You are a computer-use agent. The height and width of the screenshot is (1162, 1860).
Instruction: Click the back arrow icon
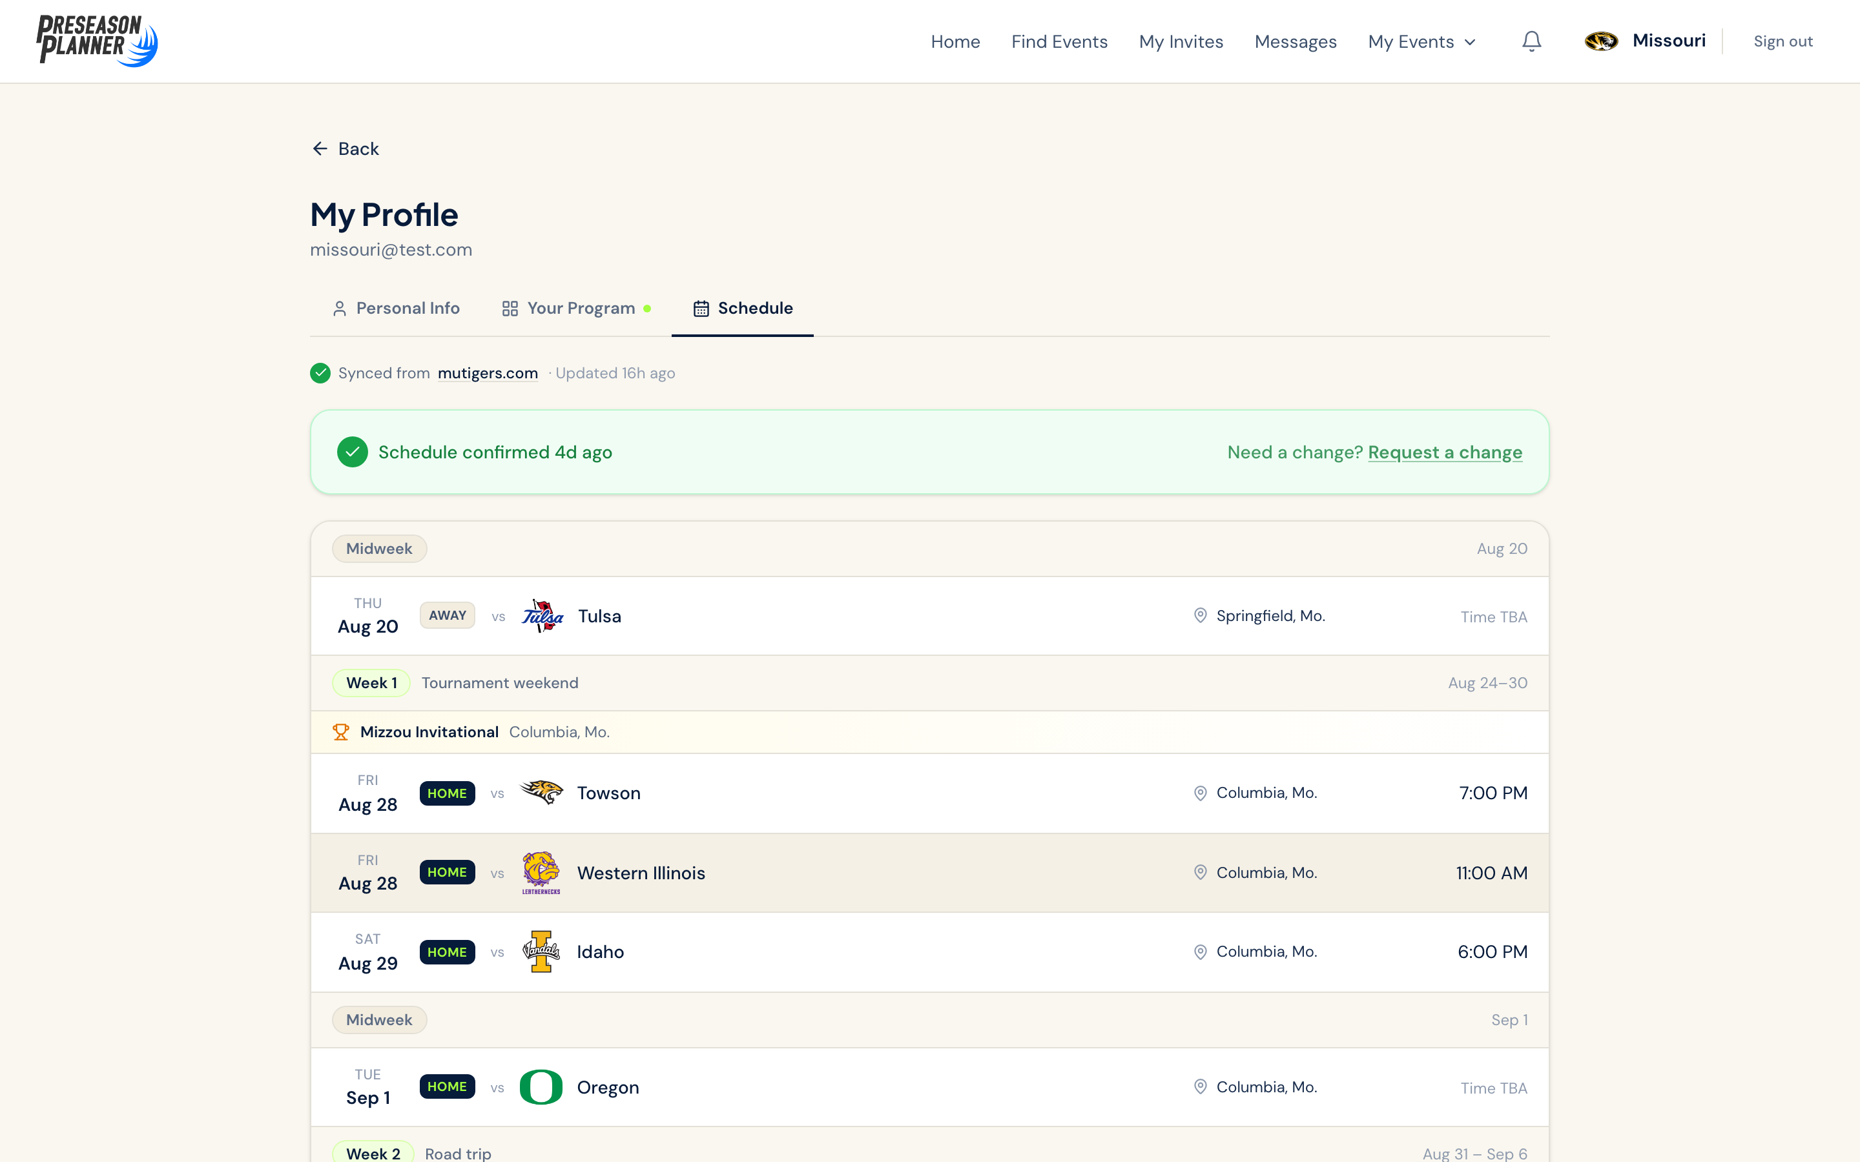[320, 148]
